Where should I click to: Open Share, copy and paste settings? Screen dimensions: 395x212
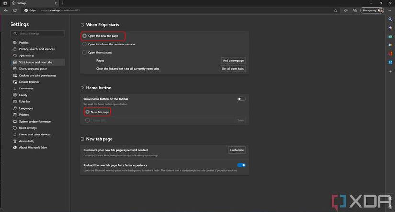pos(33,69)
